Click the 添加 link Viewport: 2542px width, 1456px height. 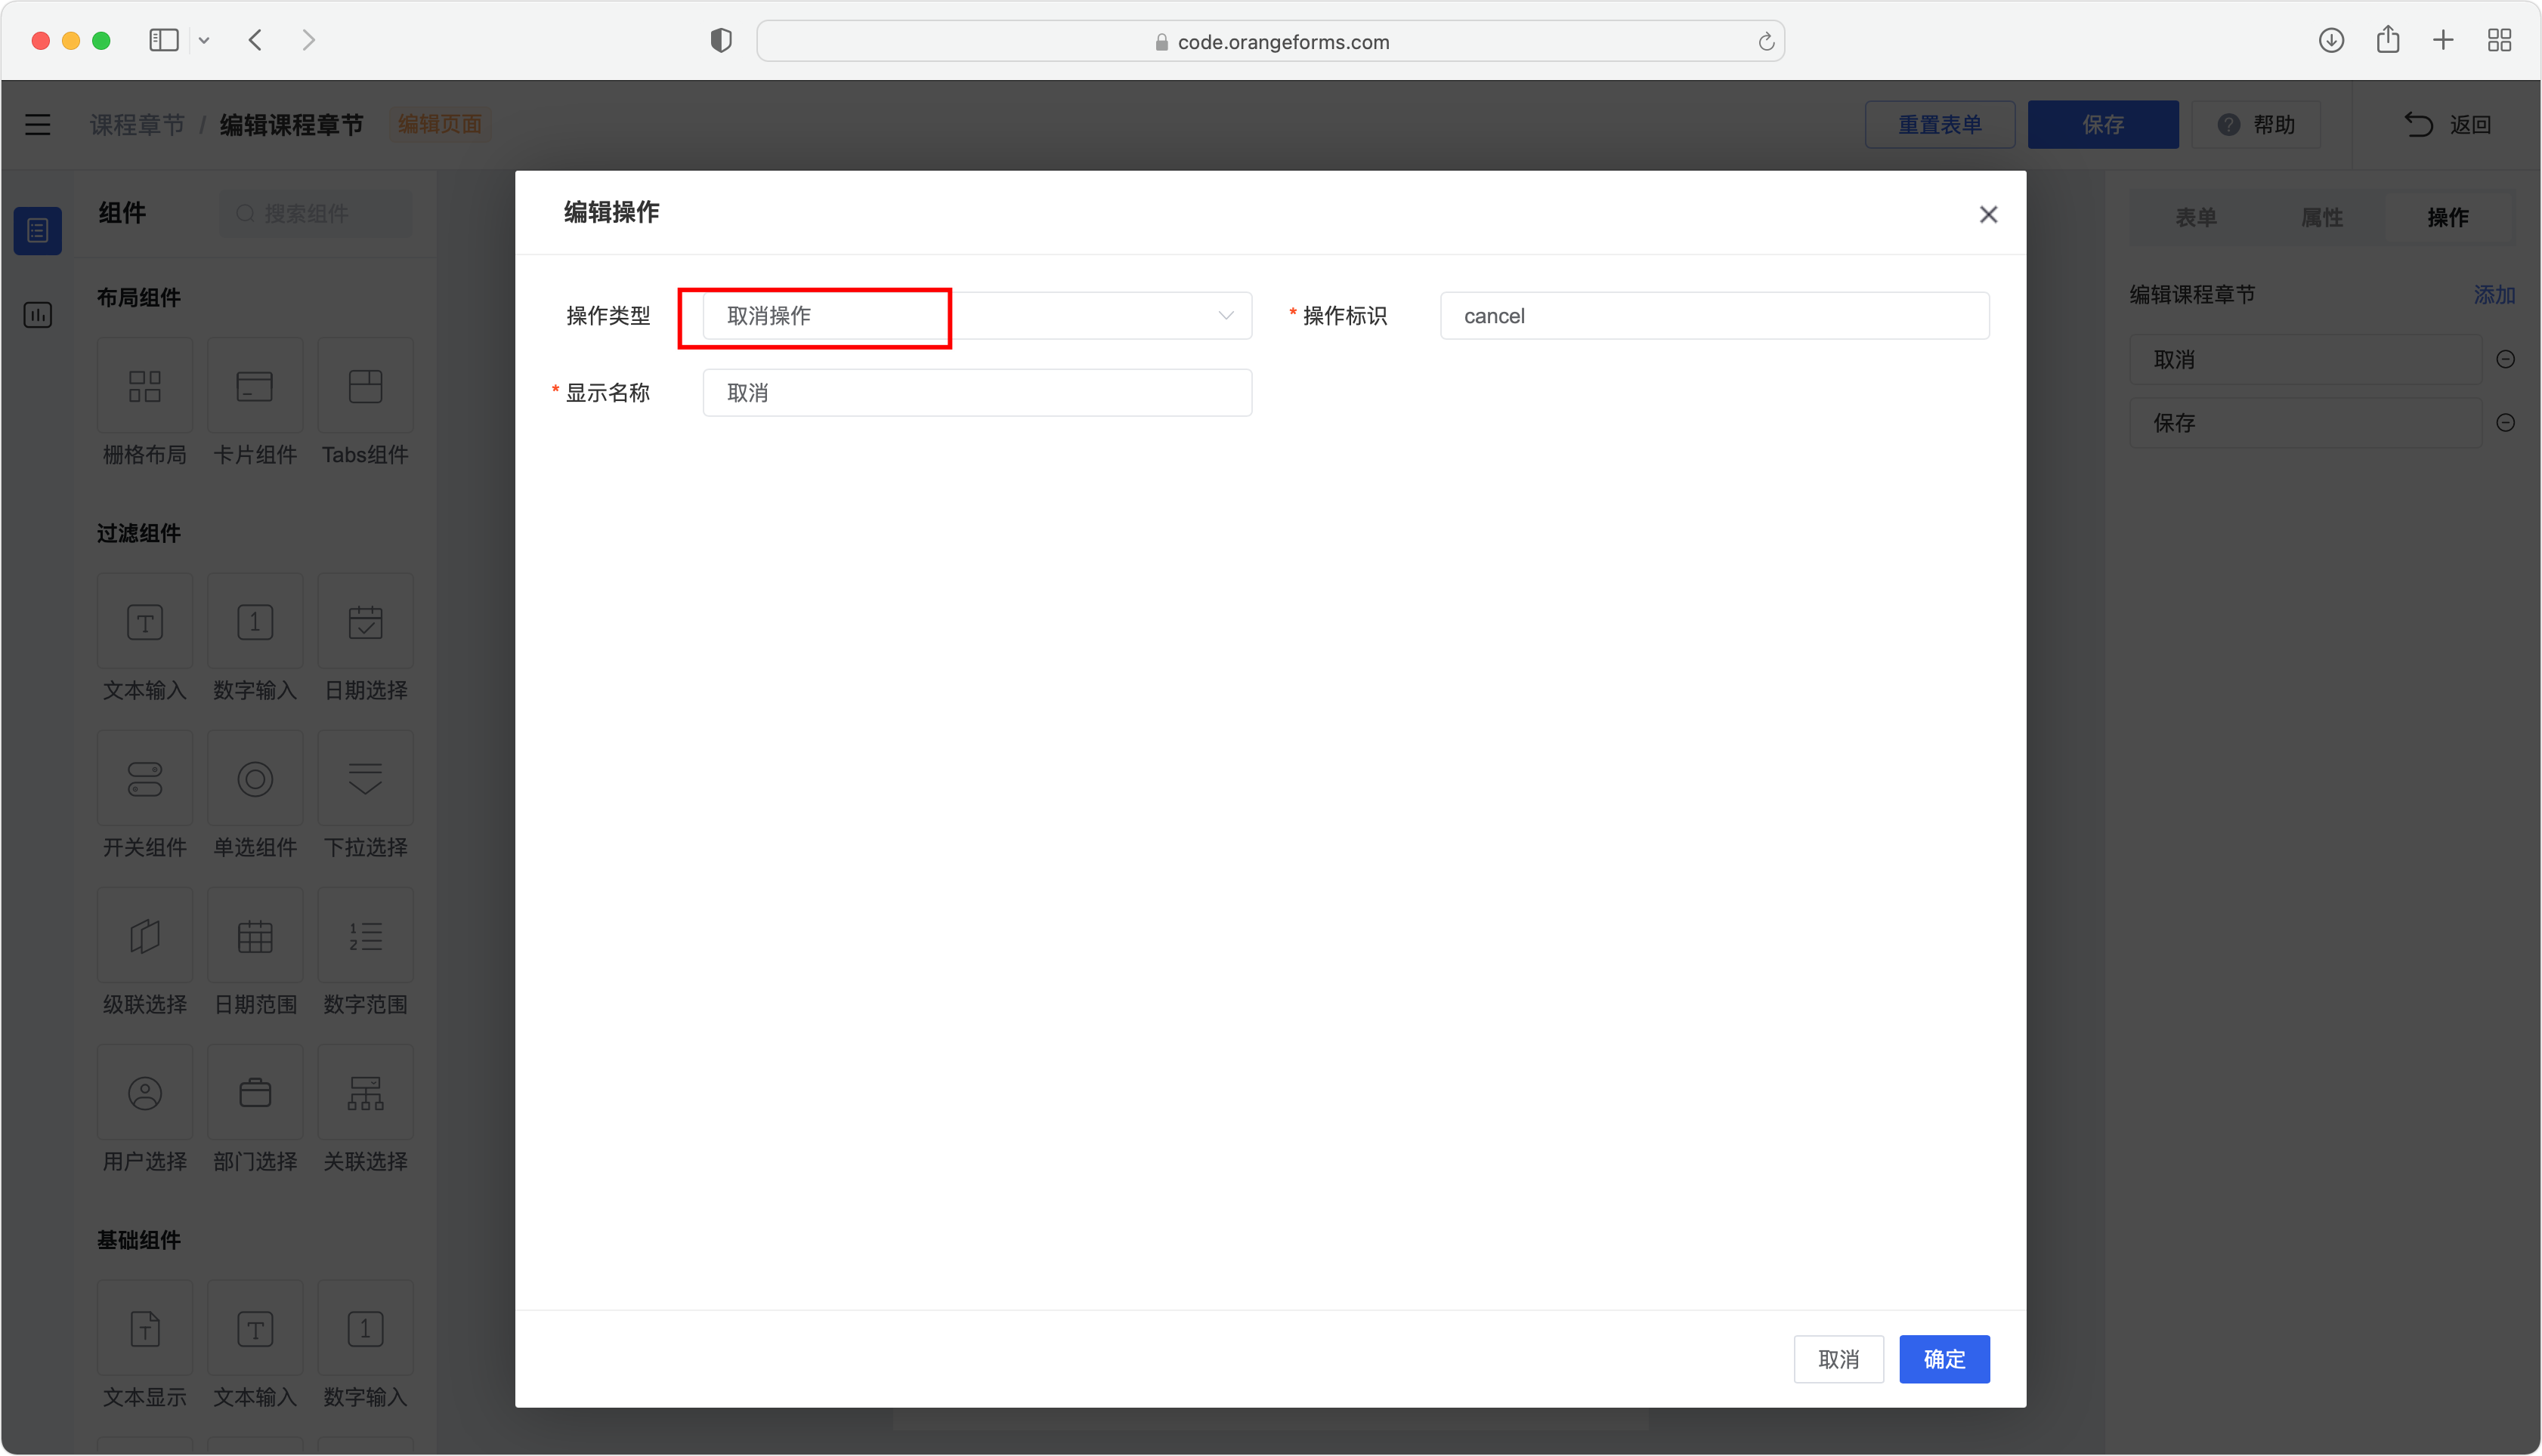(2494, 295)
